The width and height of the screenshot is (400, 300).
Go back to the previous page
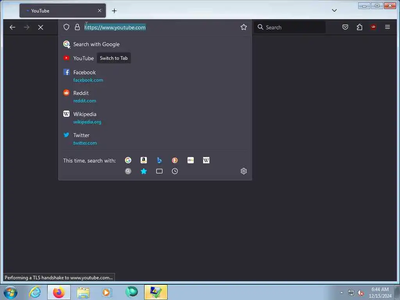(12, 27)
